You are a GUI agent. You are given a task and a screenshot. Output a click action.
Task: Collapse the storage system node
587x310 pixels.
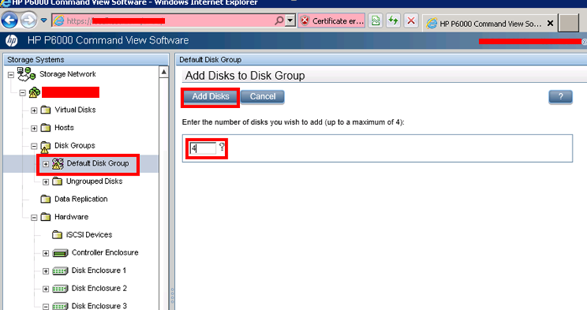(22, 93)
